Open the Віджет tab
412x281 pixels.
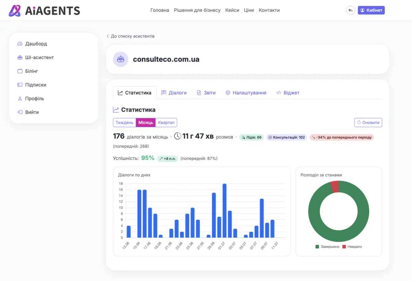288,93
